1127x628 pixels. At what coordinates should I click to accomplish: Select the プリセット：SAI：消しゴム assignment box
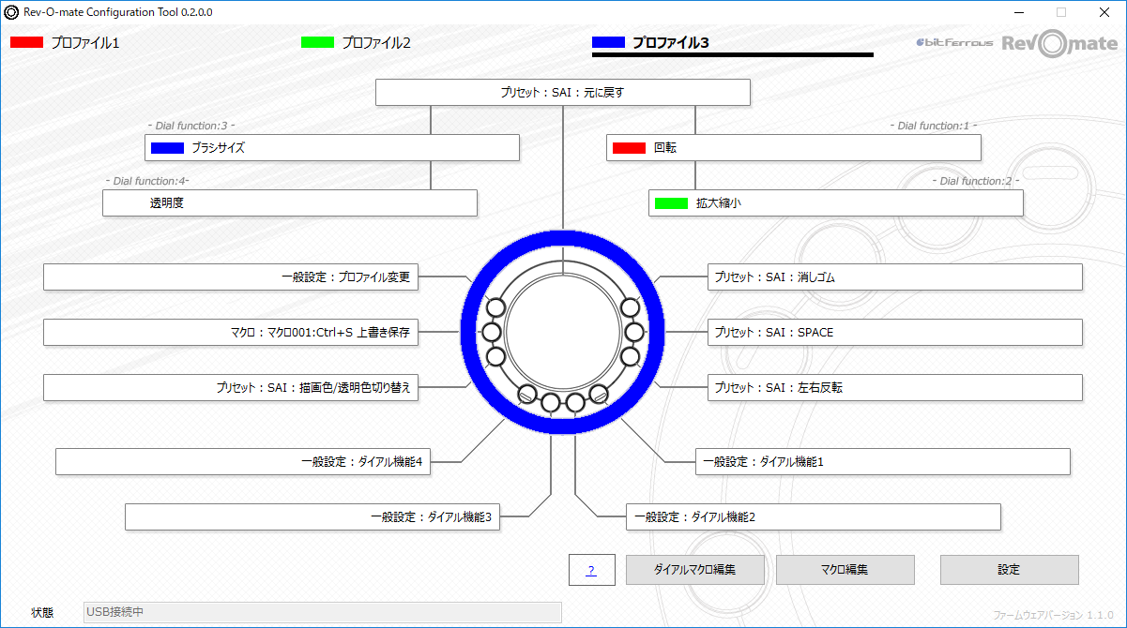(894, 277)
